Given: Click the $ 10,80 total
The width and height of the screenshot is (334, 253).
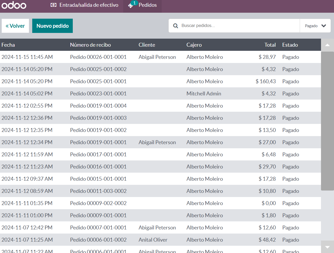Looking at the screenshot, I should 267,191.
